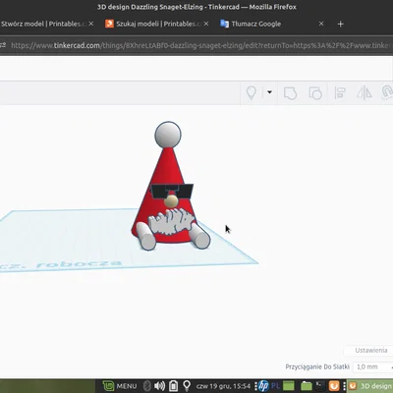Click the green show desktop icon
Viewport: 393px width, 393px height.
coord(289,386)
